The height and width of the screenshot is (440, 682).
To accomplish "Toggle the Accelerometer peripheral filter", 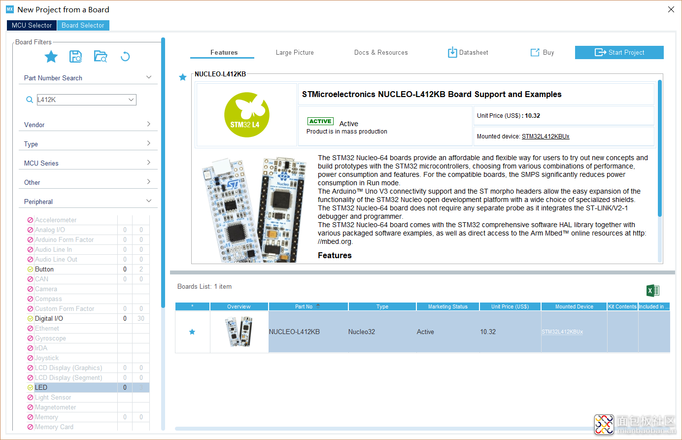I will (31, 220).
